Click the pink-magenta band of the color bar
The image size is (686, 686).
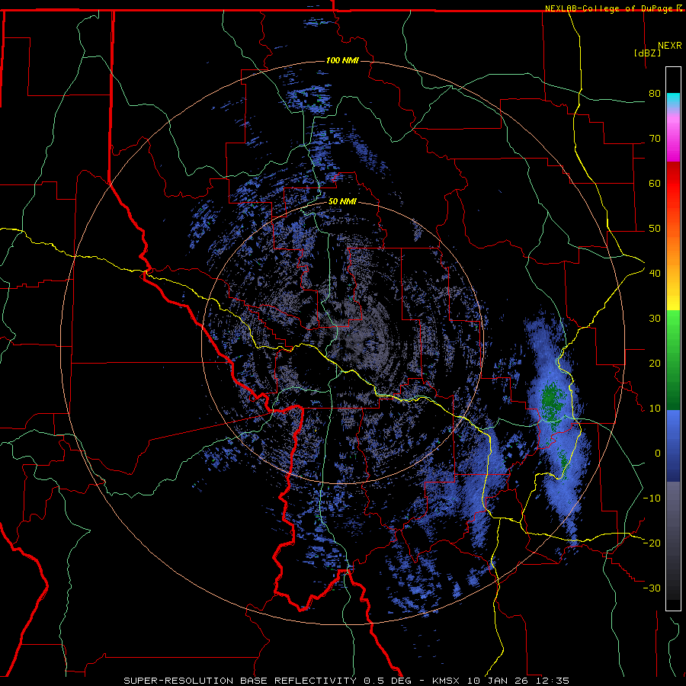click(x=673, y=136)
